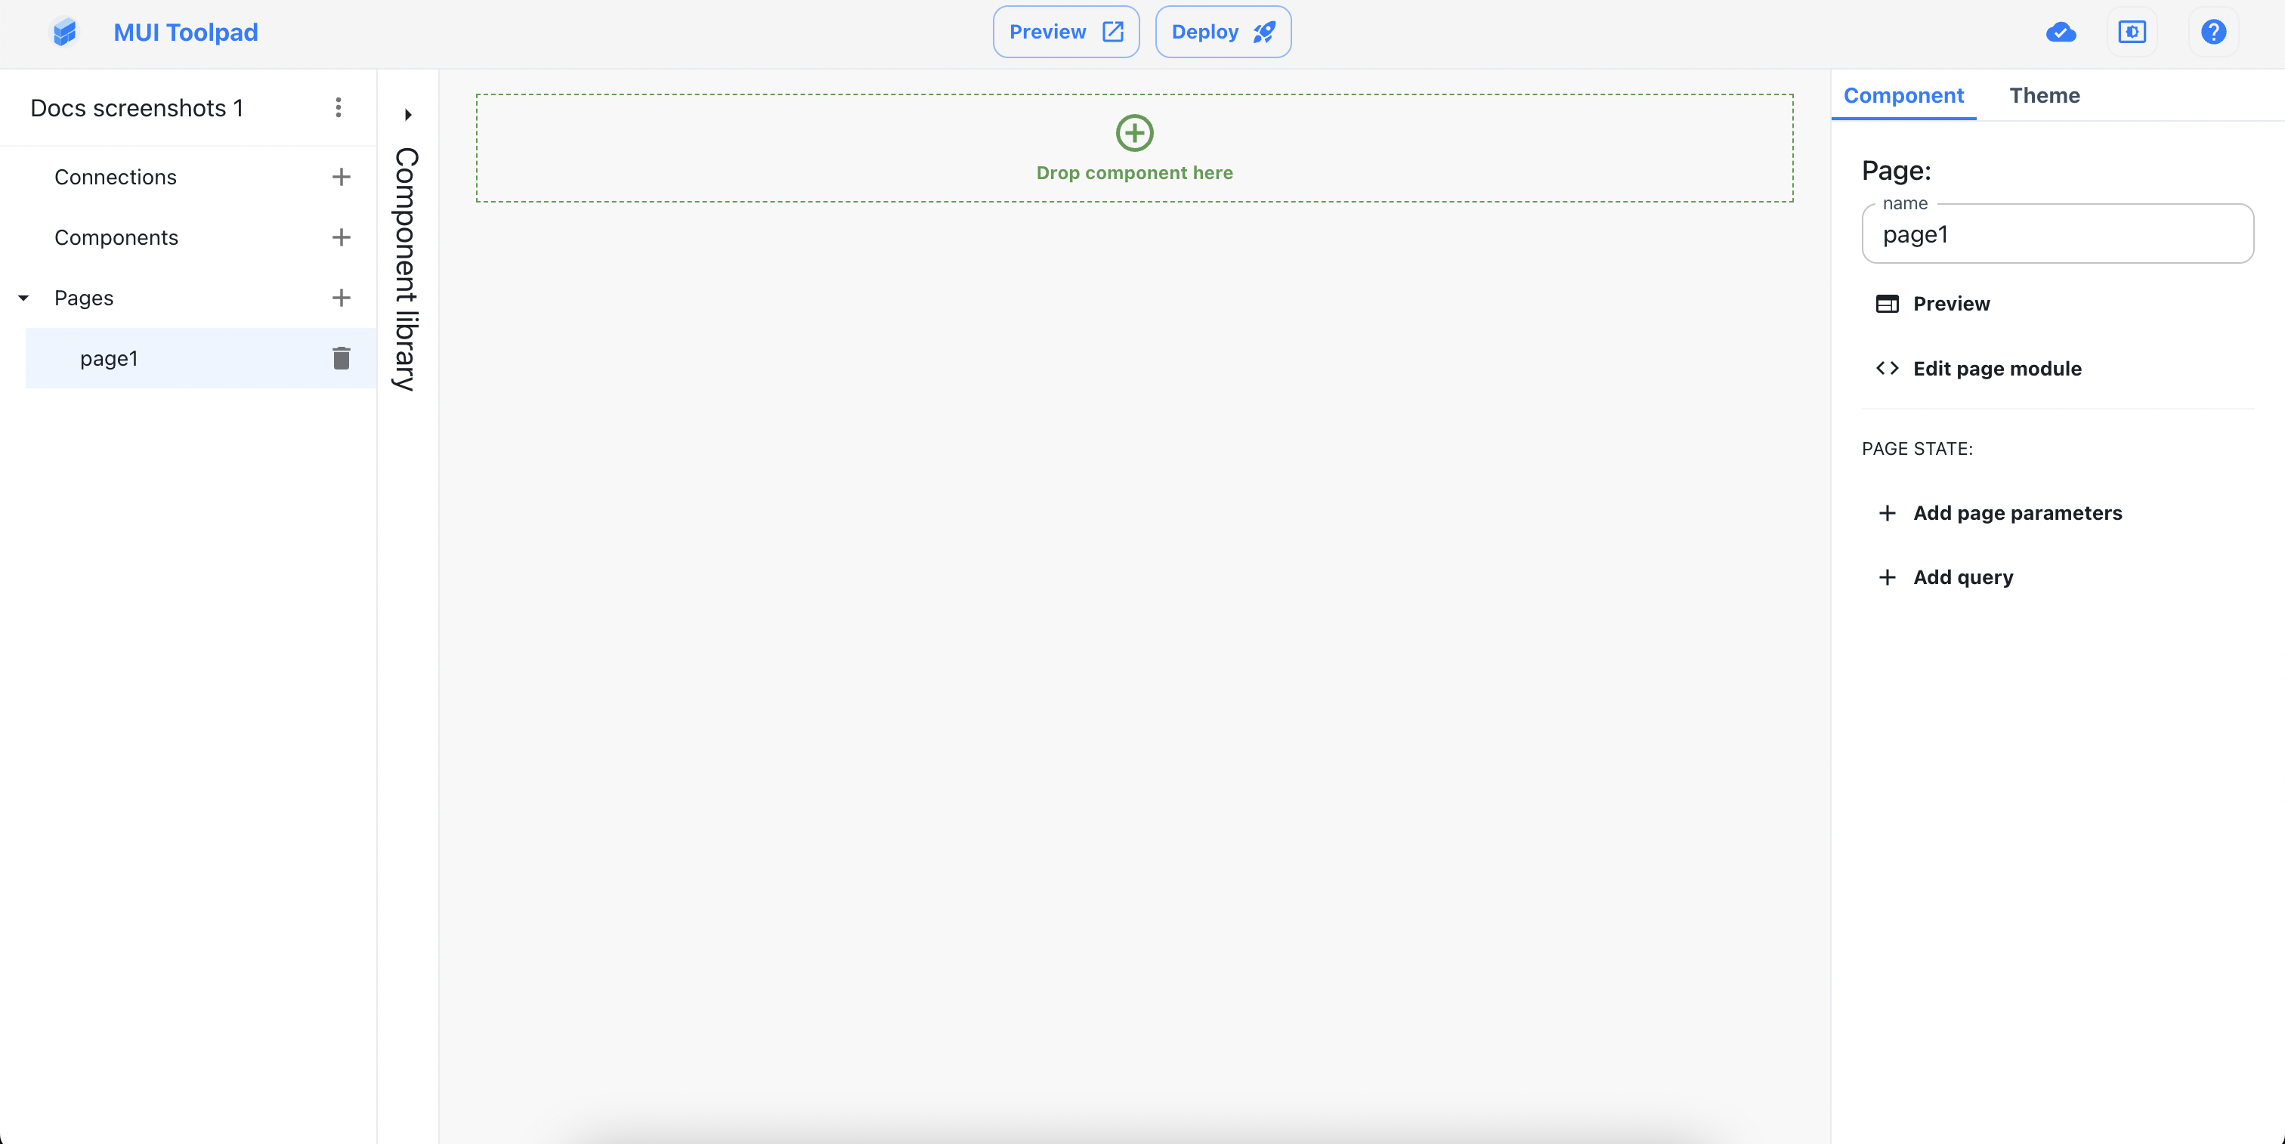The width and height of the screenshot is (2285, 1144).
Task: Click the page name input field
Action: [x=2059, y=233]
